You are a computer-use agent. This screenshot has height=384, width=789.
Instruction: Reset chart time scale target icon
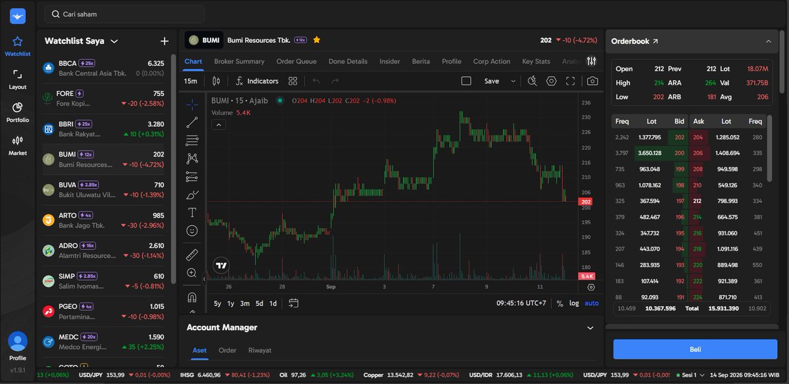[591, 287]
